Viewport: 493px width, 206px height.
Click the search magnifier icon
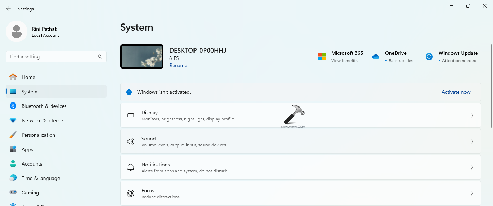coord(100,57)
